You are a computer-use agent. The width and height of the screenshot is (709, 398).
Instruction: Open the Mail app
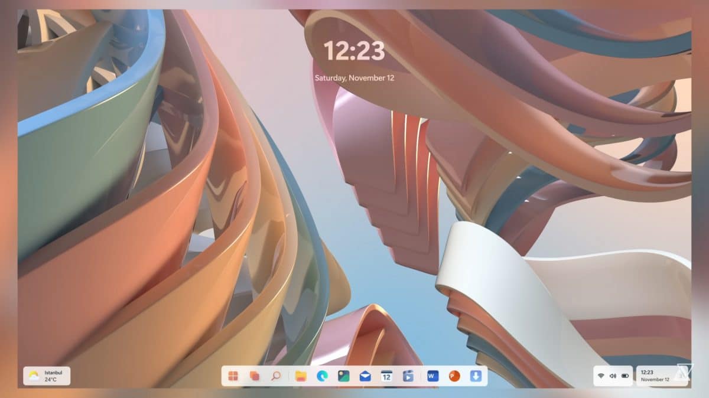(366, 376)
